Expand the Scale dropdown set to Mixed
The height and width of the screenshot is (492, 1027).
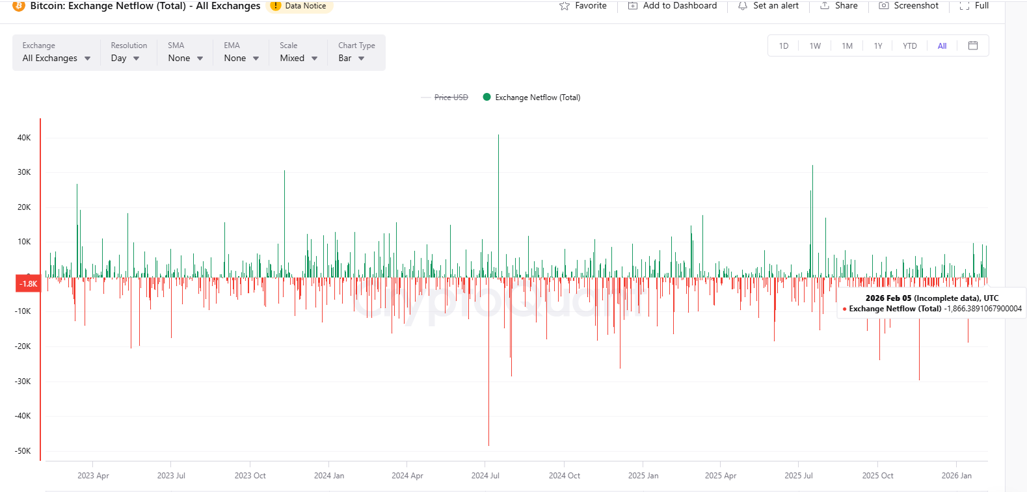tap(299, 58)
